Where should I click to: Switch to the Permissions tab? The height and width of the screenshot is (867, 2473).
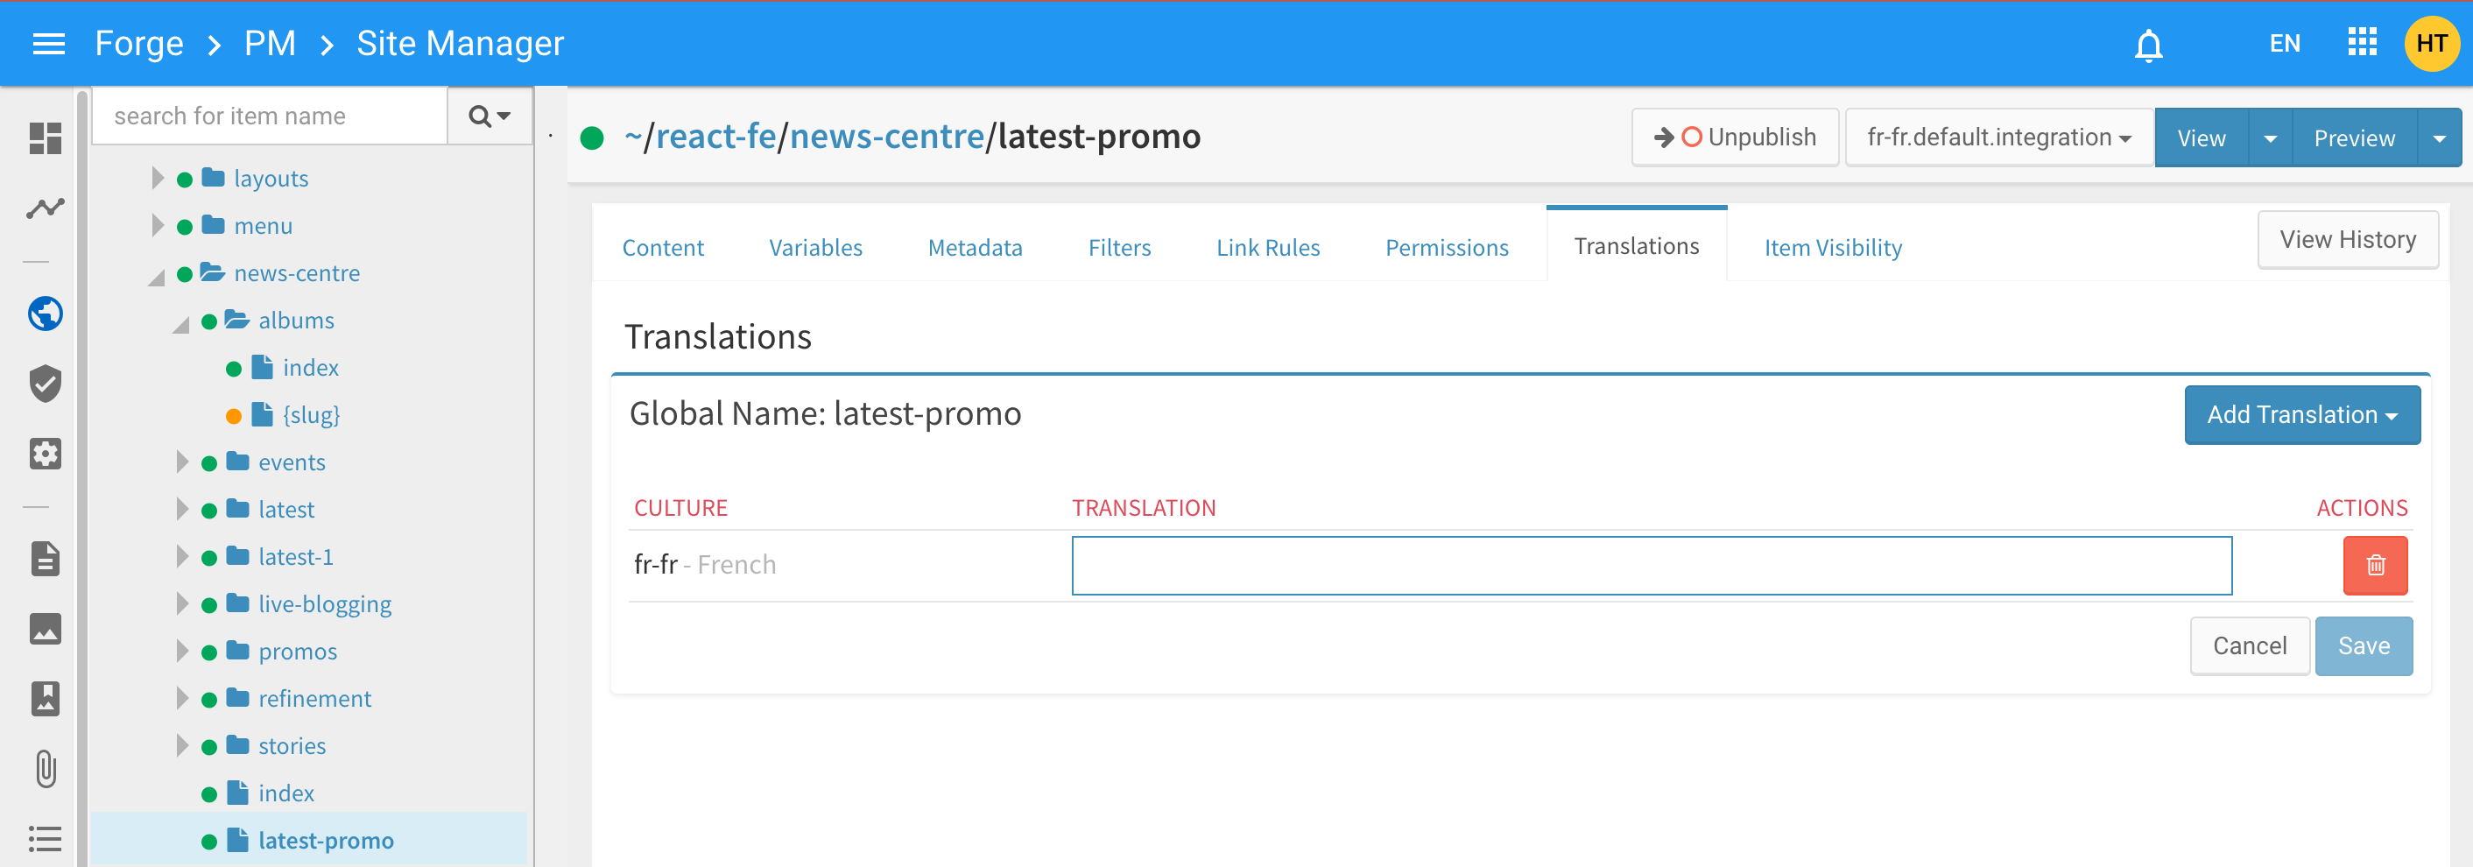(1446, 248)
